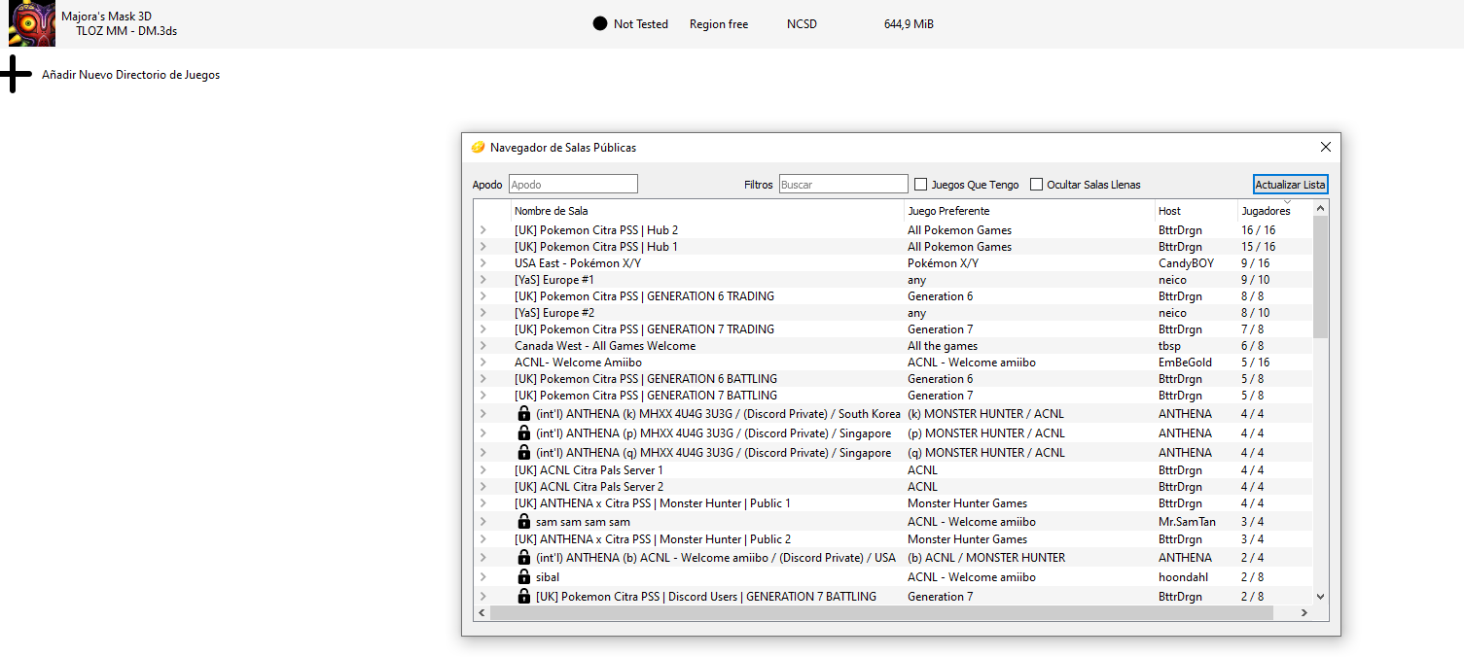Image resolution: width=1464 pixels, height=657 pixels.
Task: Click host name Mr.SamTan
Action: [x=1187, y=522]
